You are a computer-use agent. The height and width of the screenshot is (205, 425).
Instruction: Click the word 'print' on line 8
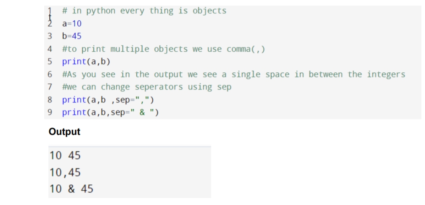pos(74,100)
